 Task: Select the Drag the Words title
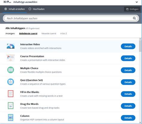tap(29, 104)
